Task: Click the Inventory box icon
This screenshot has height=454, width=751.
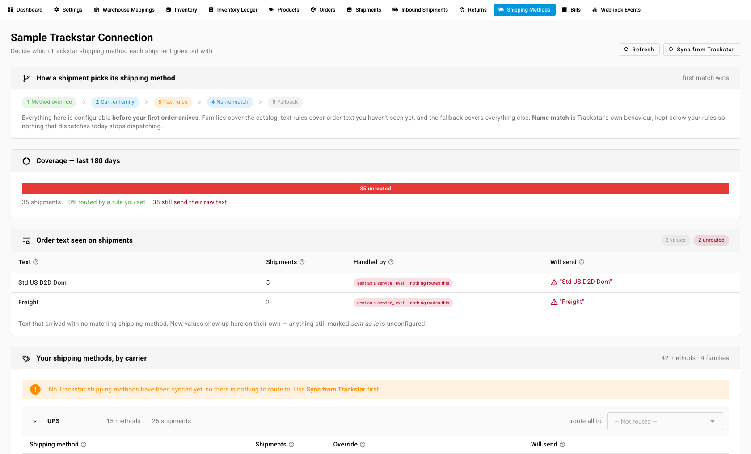Action: click(169, 10)
